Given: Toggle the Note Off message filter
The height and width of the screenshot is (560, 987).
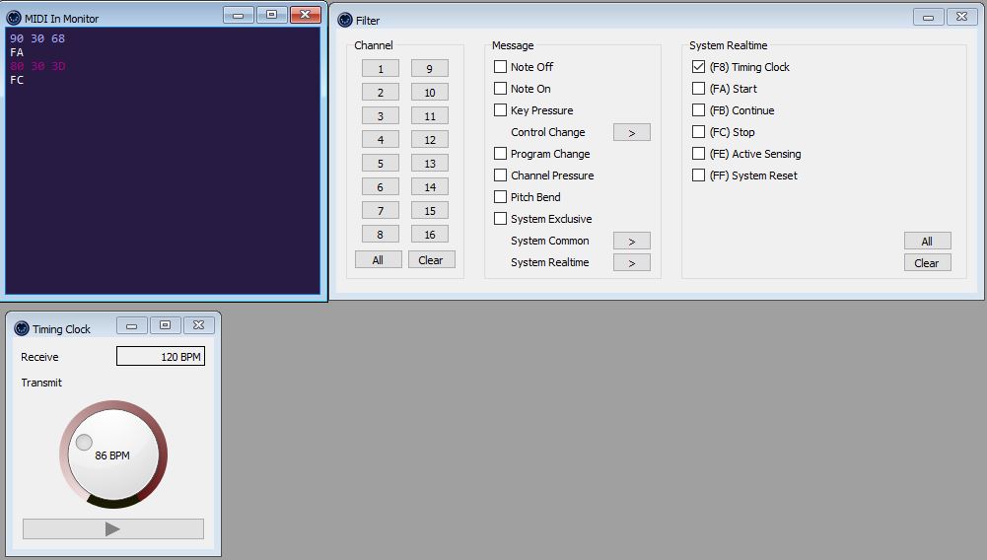Looking at the screenshot, I should pyautogui.click(x=501, y=67).
